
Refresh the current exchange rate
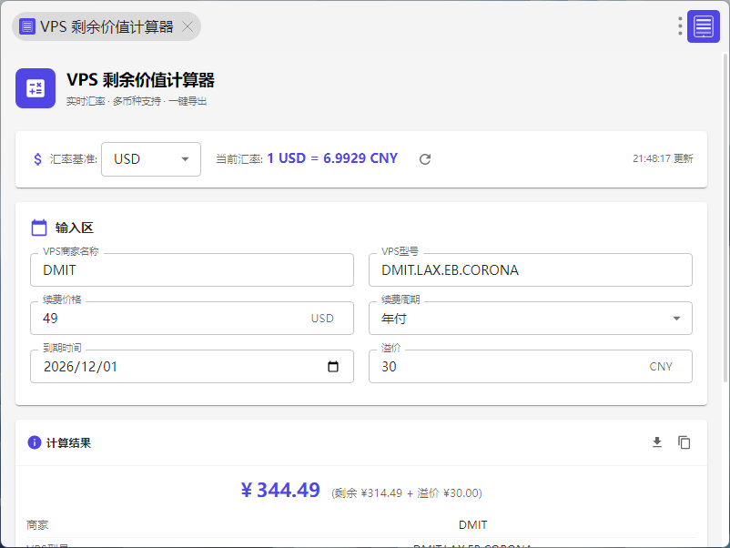[x=424, y=159]
